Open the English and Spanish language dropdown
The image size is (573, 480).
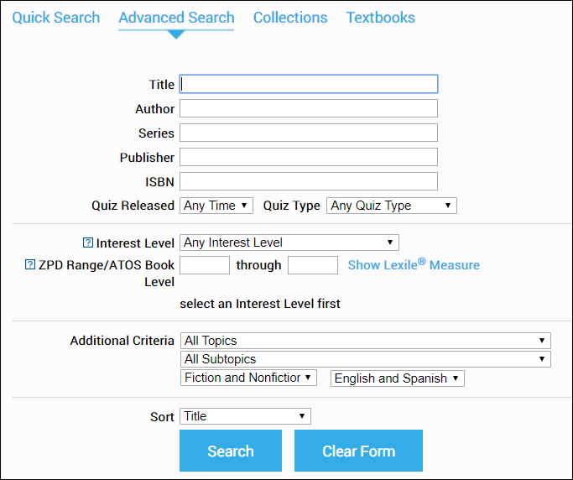[397, 378]
